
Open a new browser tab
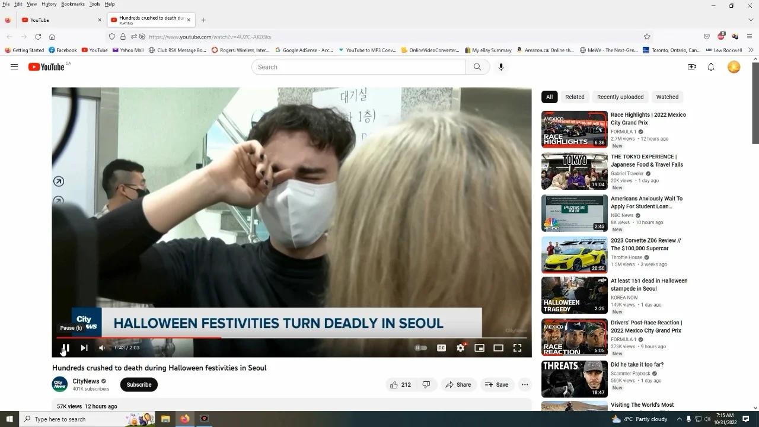(x=203, y=20)
